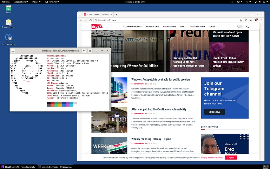Open the Terminal app menu in top bar
Viewport: 270px width, 169px height.
[x=52, y=2]
